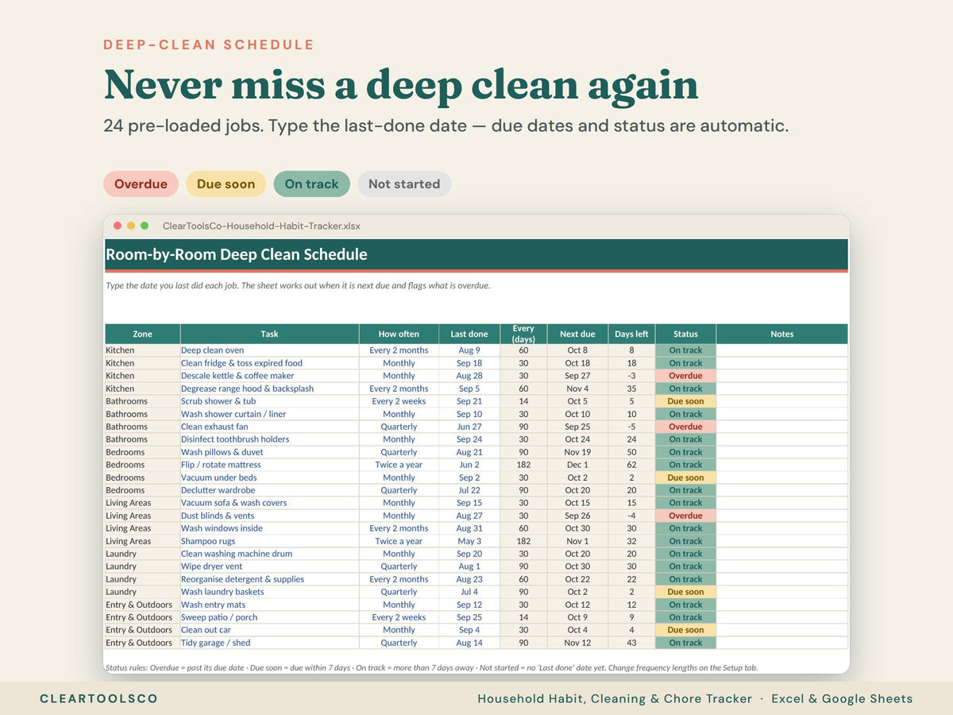
Task: Click the Aug 9 last done date
Action: pyautogui.click(x=469, y=350)
